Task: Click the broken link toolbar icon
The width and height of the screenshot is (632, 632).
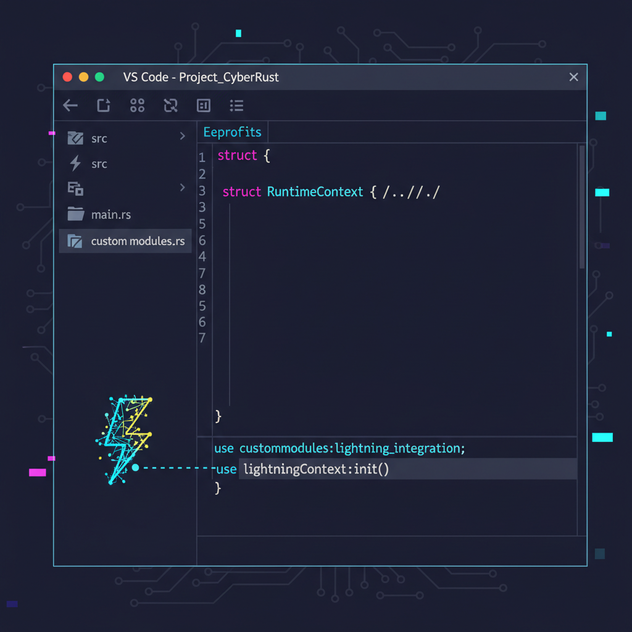Action: point(170,105)
